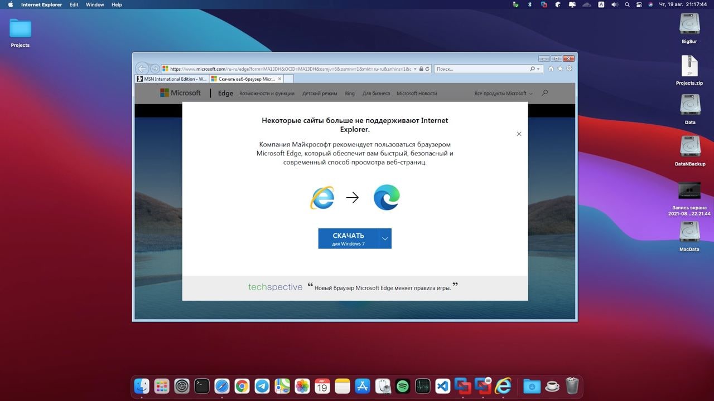Screen dimensions: 714x401
Task: Open IE Favorites star icon
Action: (x=560, y=69)
